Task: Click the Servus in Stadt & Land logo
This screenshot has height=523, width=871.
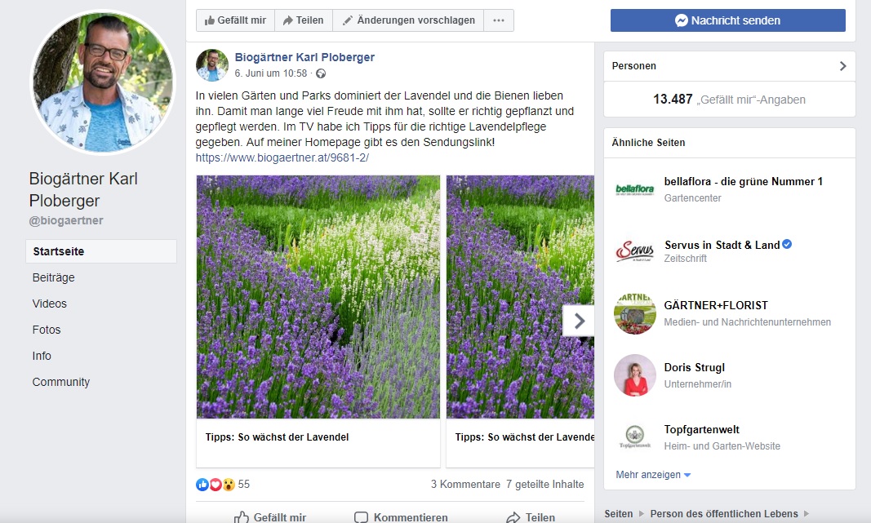Action: [x=634, y=251]
